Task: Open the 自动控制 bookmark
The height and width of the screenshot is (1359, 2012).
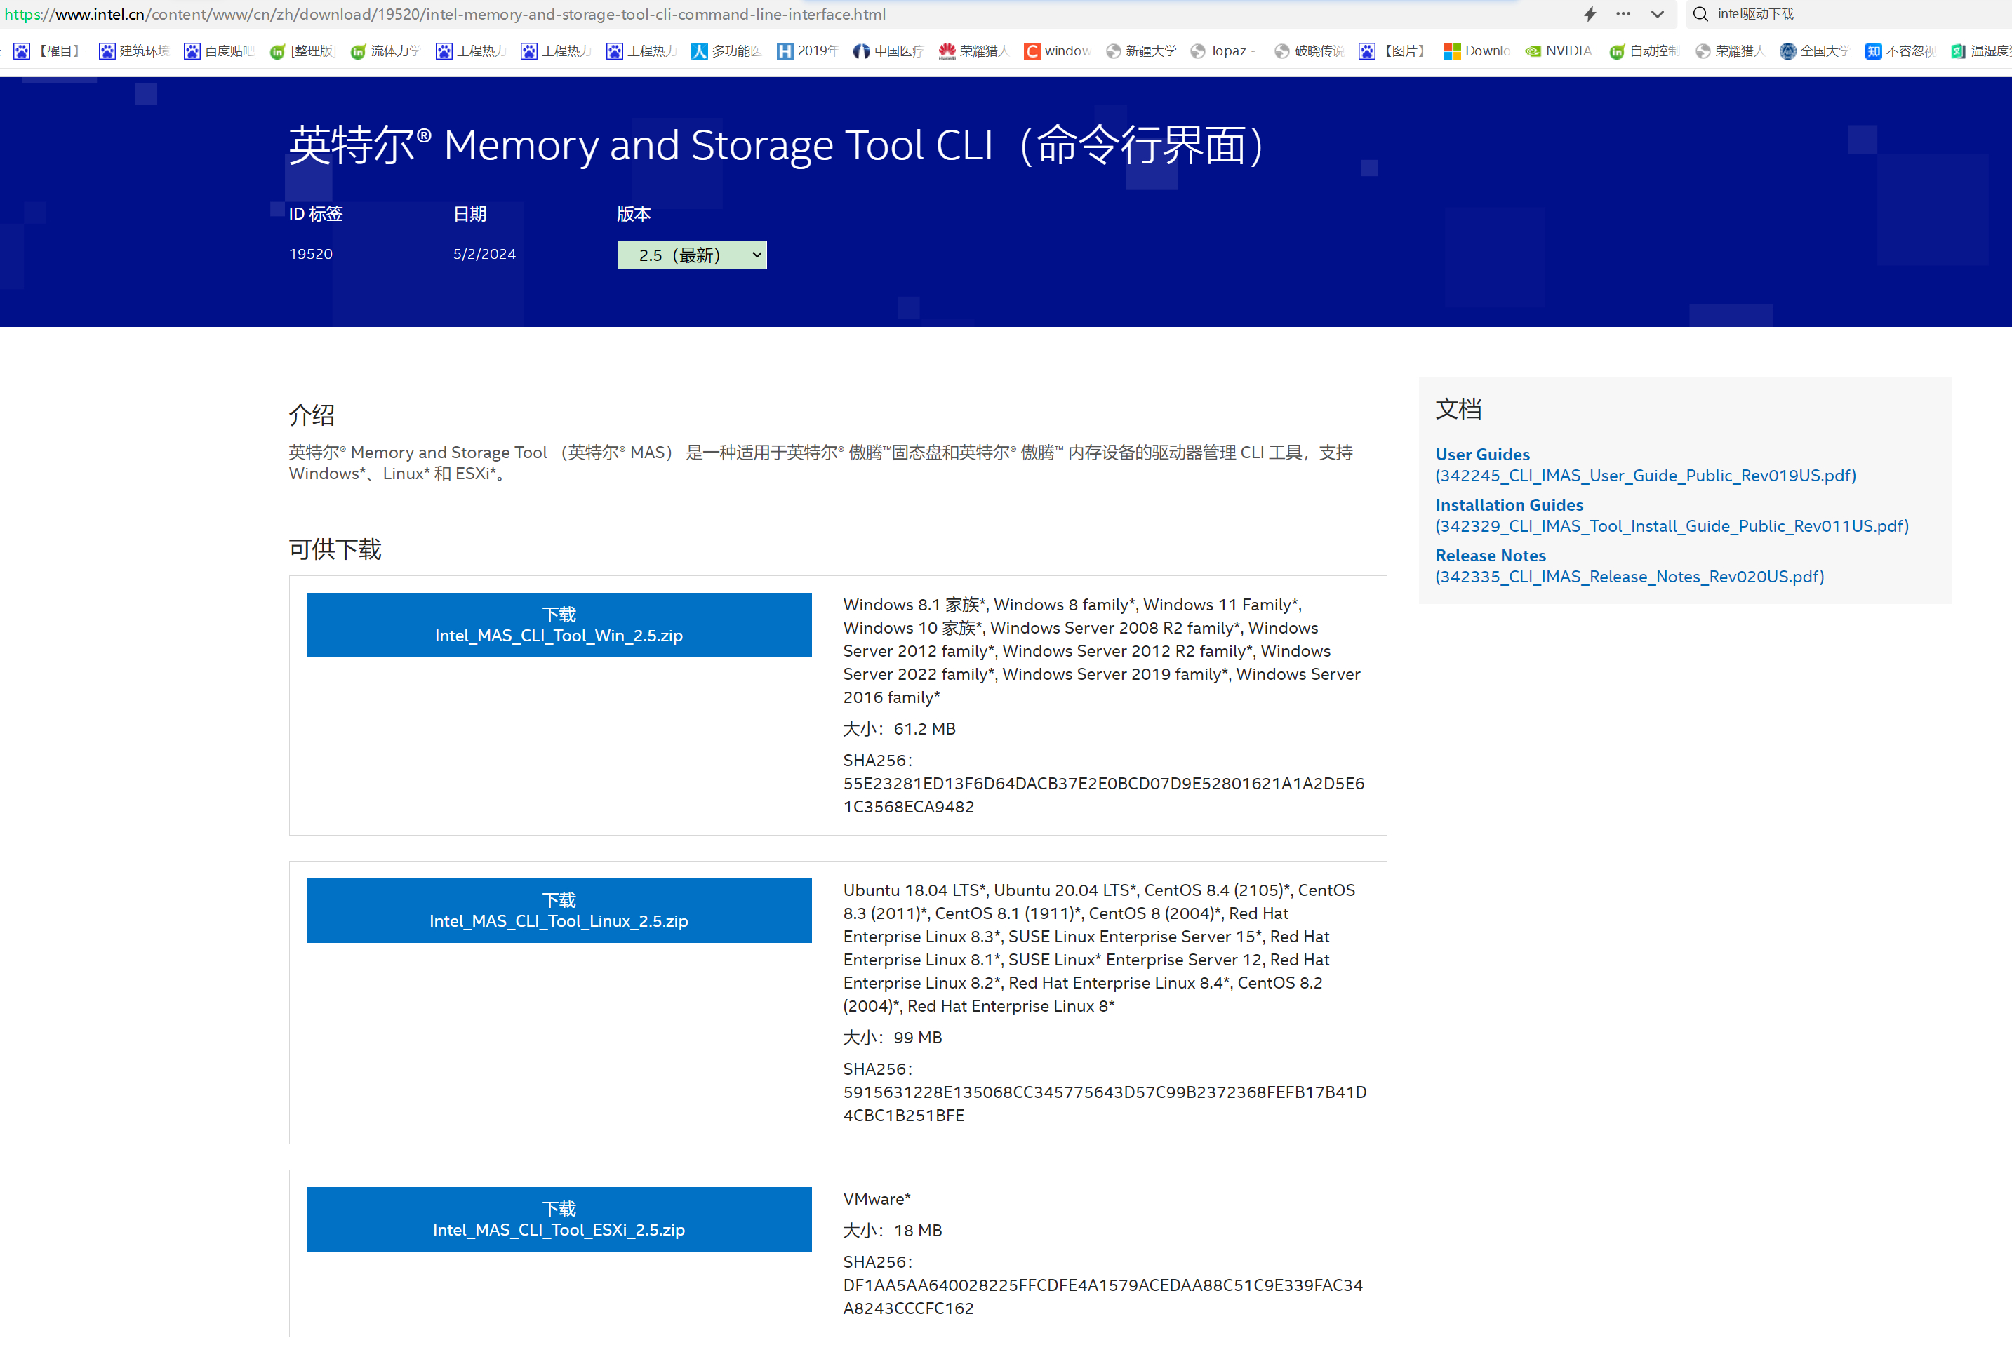Action: [x=1644, y=51]
